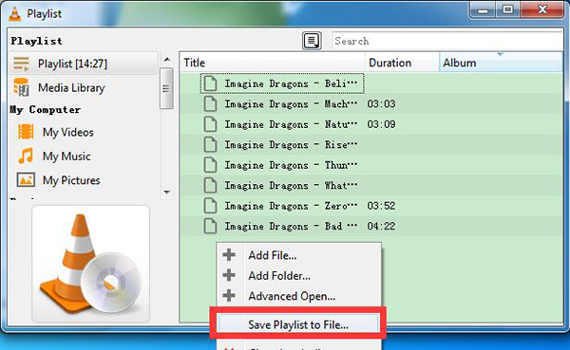The image size is (570, 350).
Task: Click the file icon of the Beli track
Action: tap(210, 83)
